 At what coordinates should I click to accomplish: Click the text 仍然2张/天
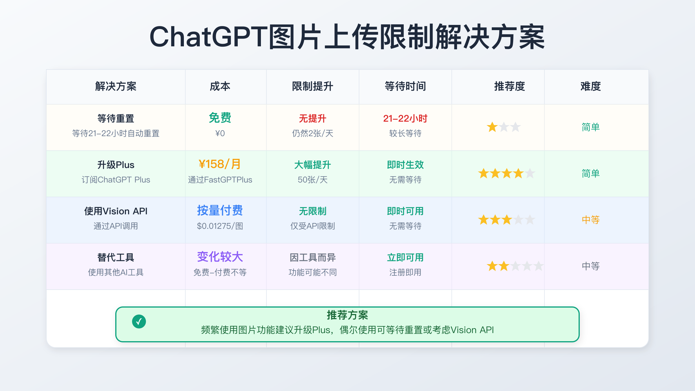tap(313, 133)
